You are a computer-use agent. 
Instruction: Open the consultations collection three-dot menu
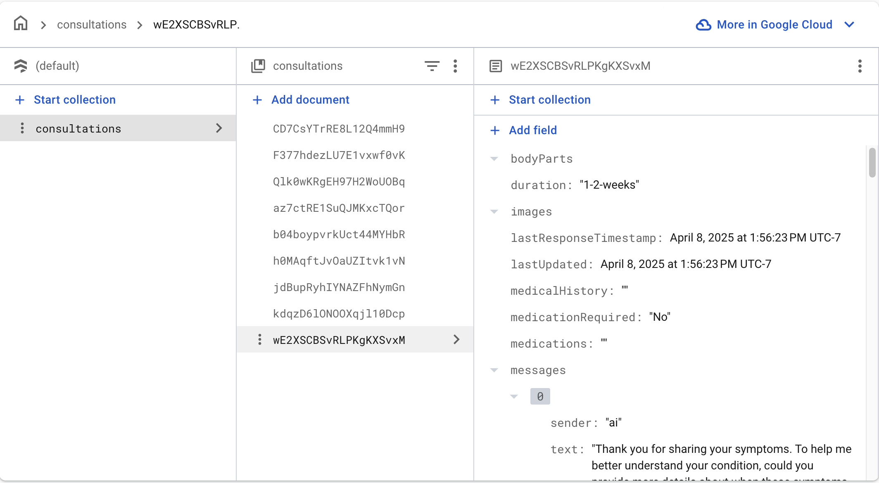[x=455, y=66]
